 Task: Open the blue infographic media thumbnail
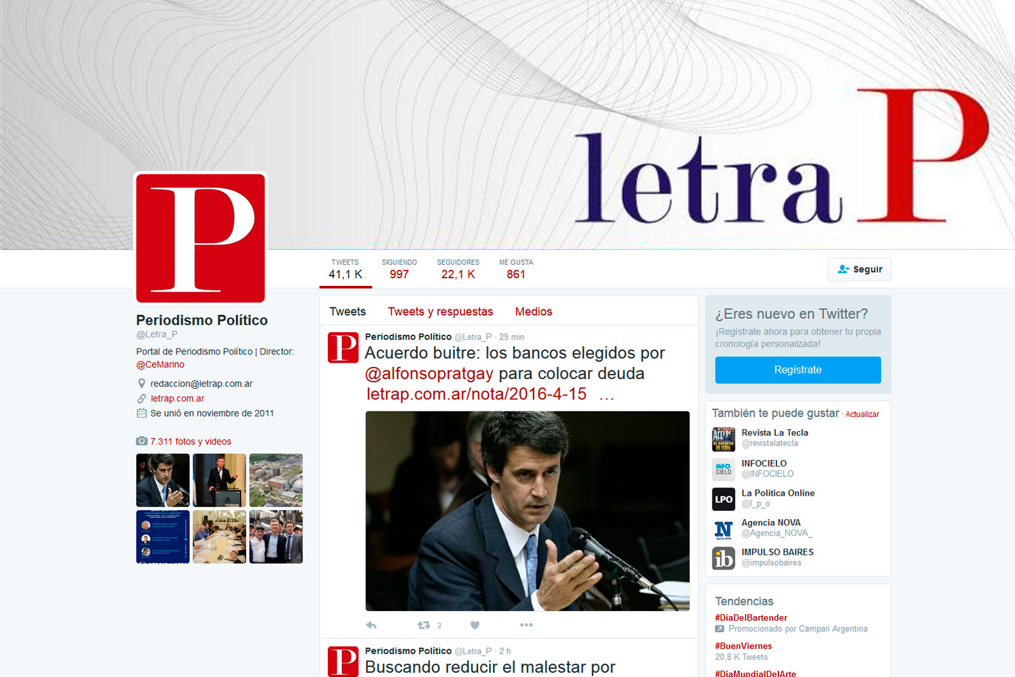[163, 536]
